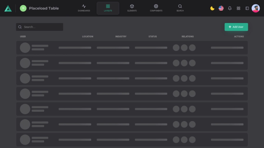Open language selector with US flag

[x=221, y=8]
